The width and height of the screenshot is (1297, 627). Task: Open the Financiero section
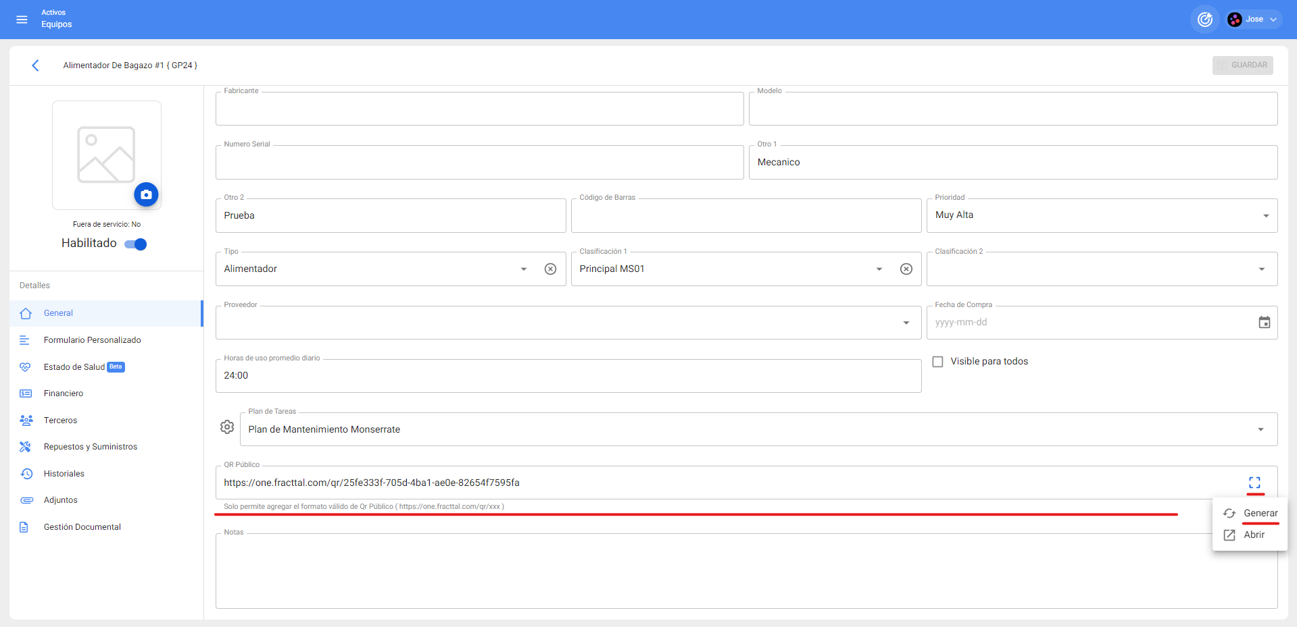click(64, 393)
